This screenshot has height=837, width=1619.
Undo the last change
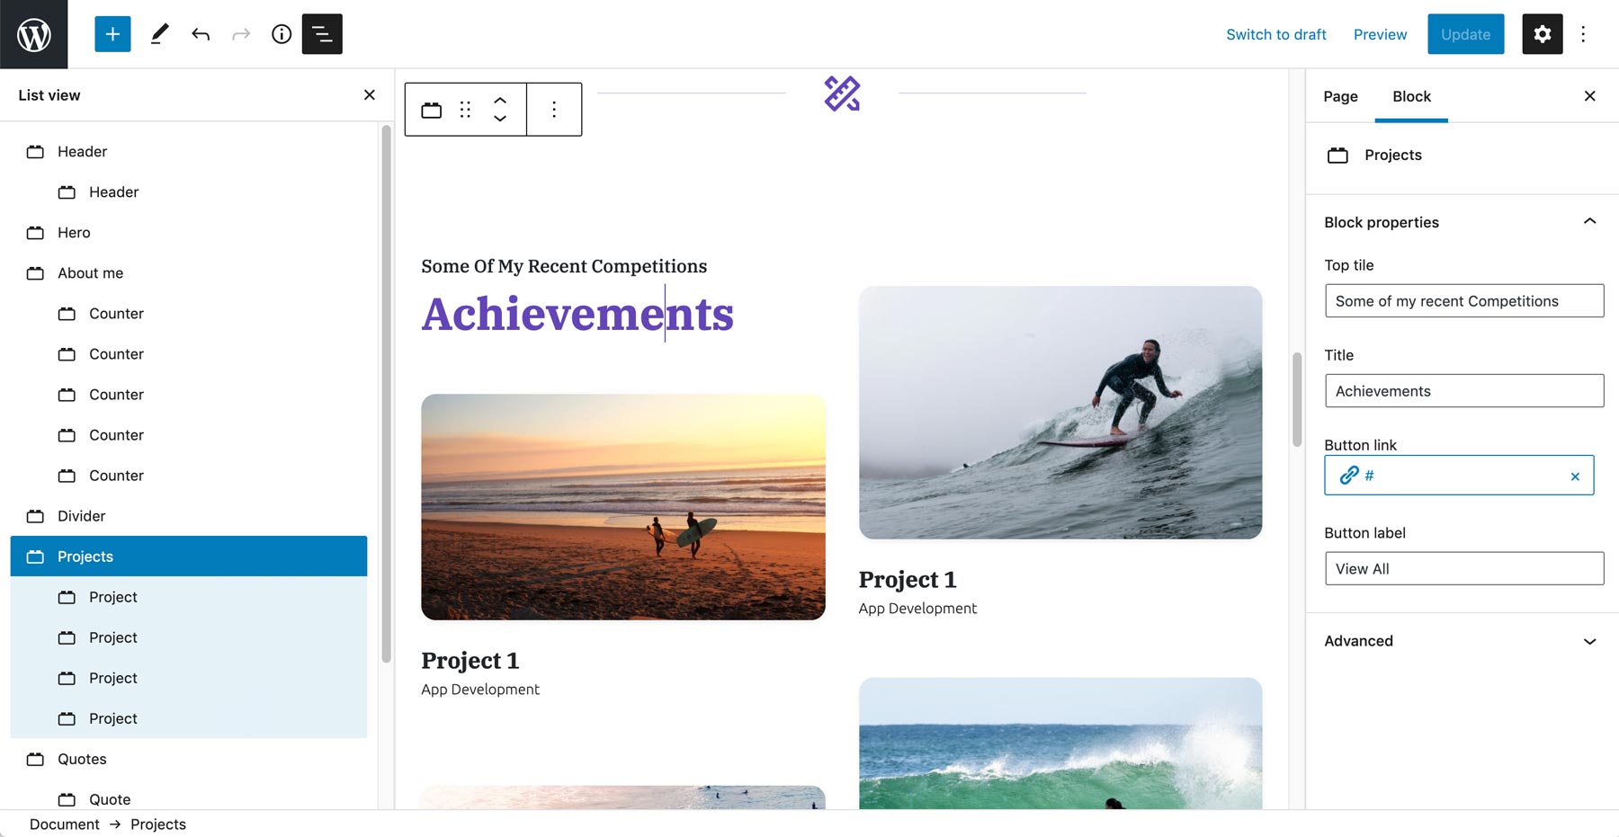201,34
